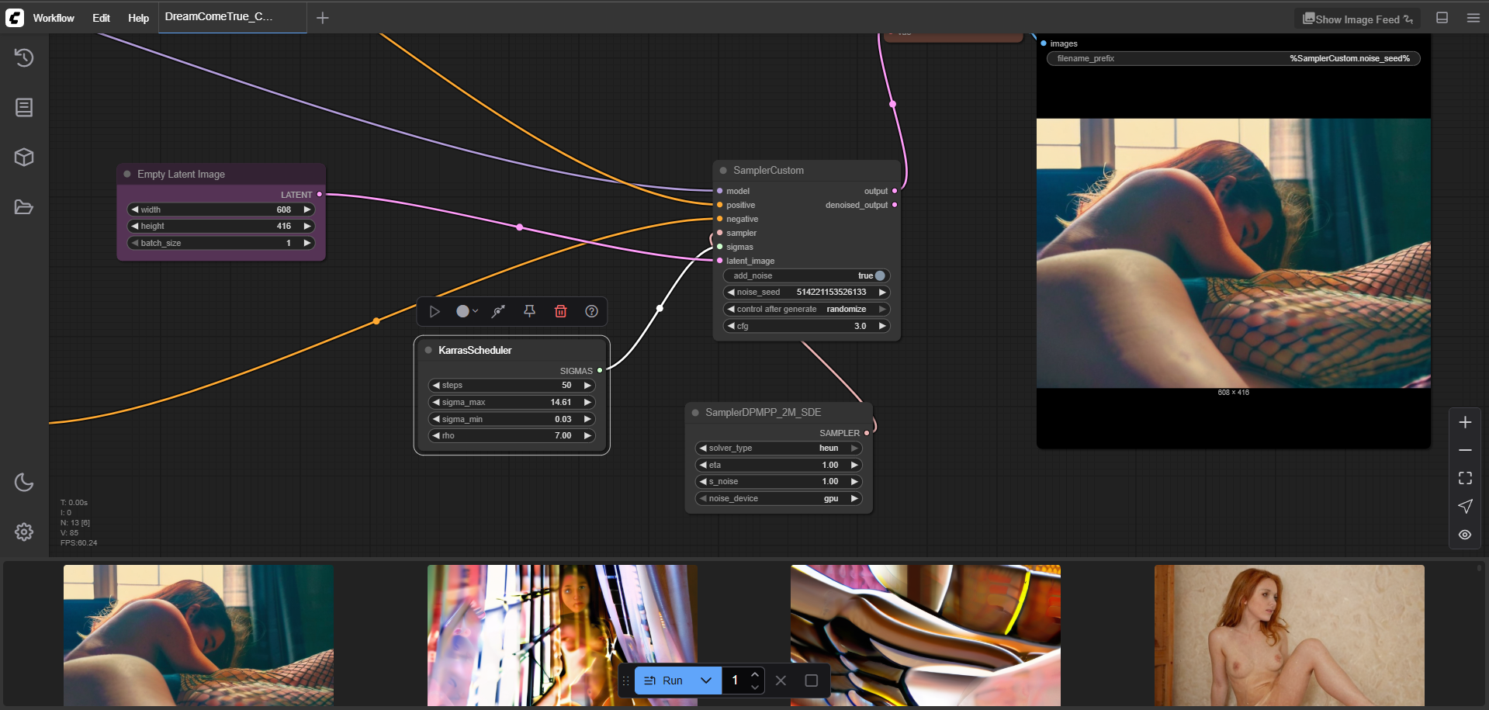Image resolution: width=1489 pixels, height=710 pixels.
Task: Click the filename_prefix input field
Action: coord(1234,58)
